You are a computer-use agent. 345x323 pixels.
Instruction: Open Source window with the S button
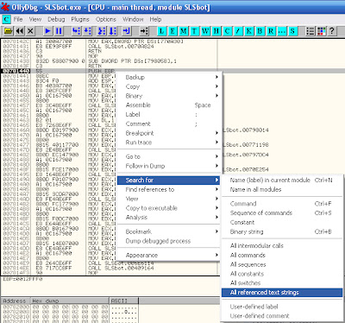(x=292, y=31)
